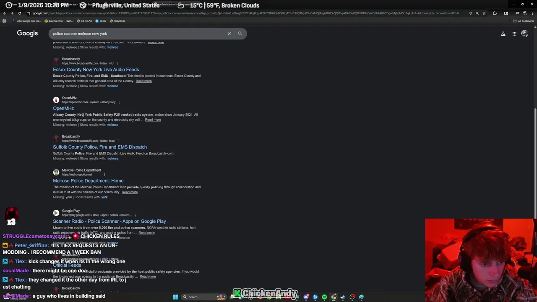Clear the Google search box text
The width and height of the screenshot is (537, 302).
(229, 34)
